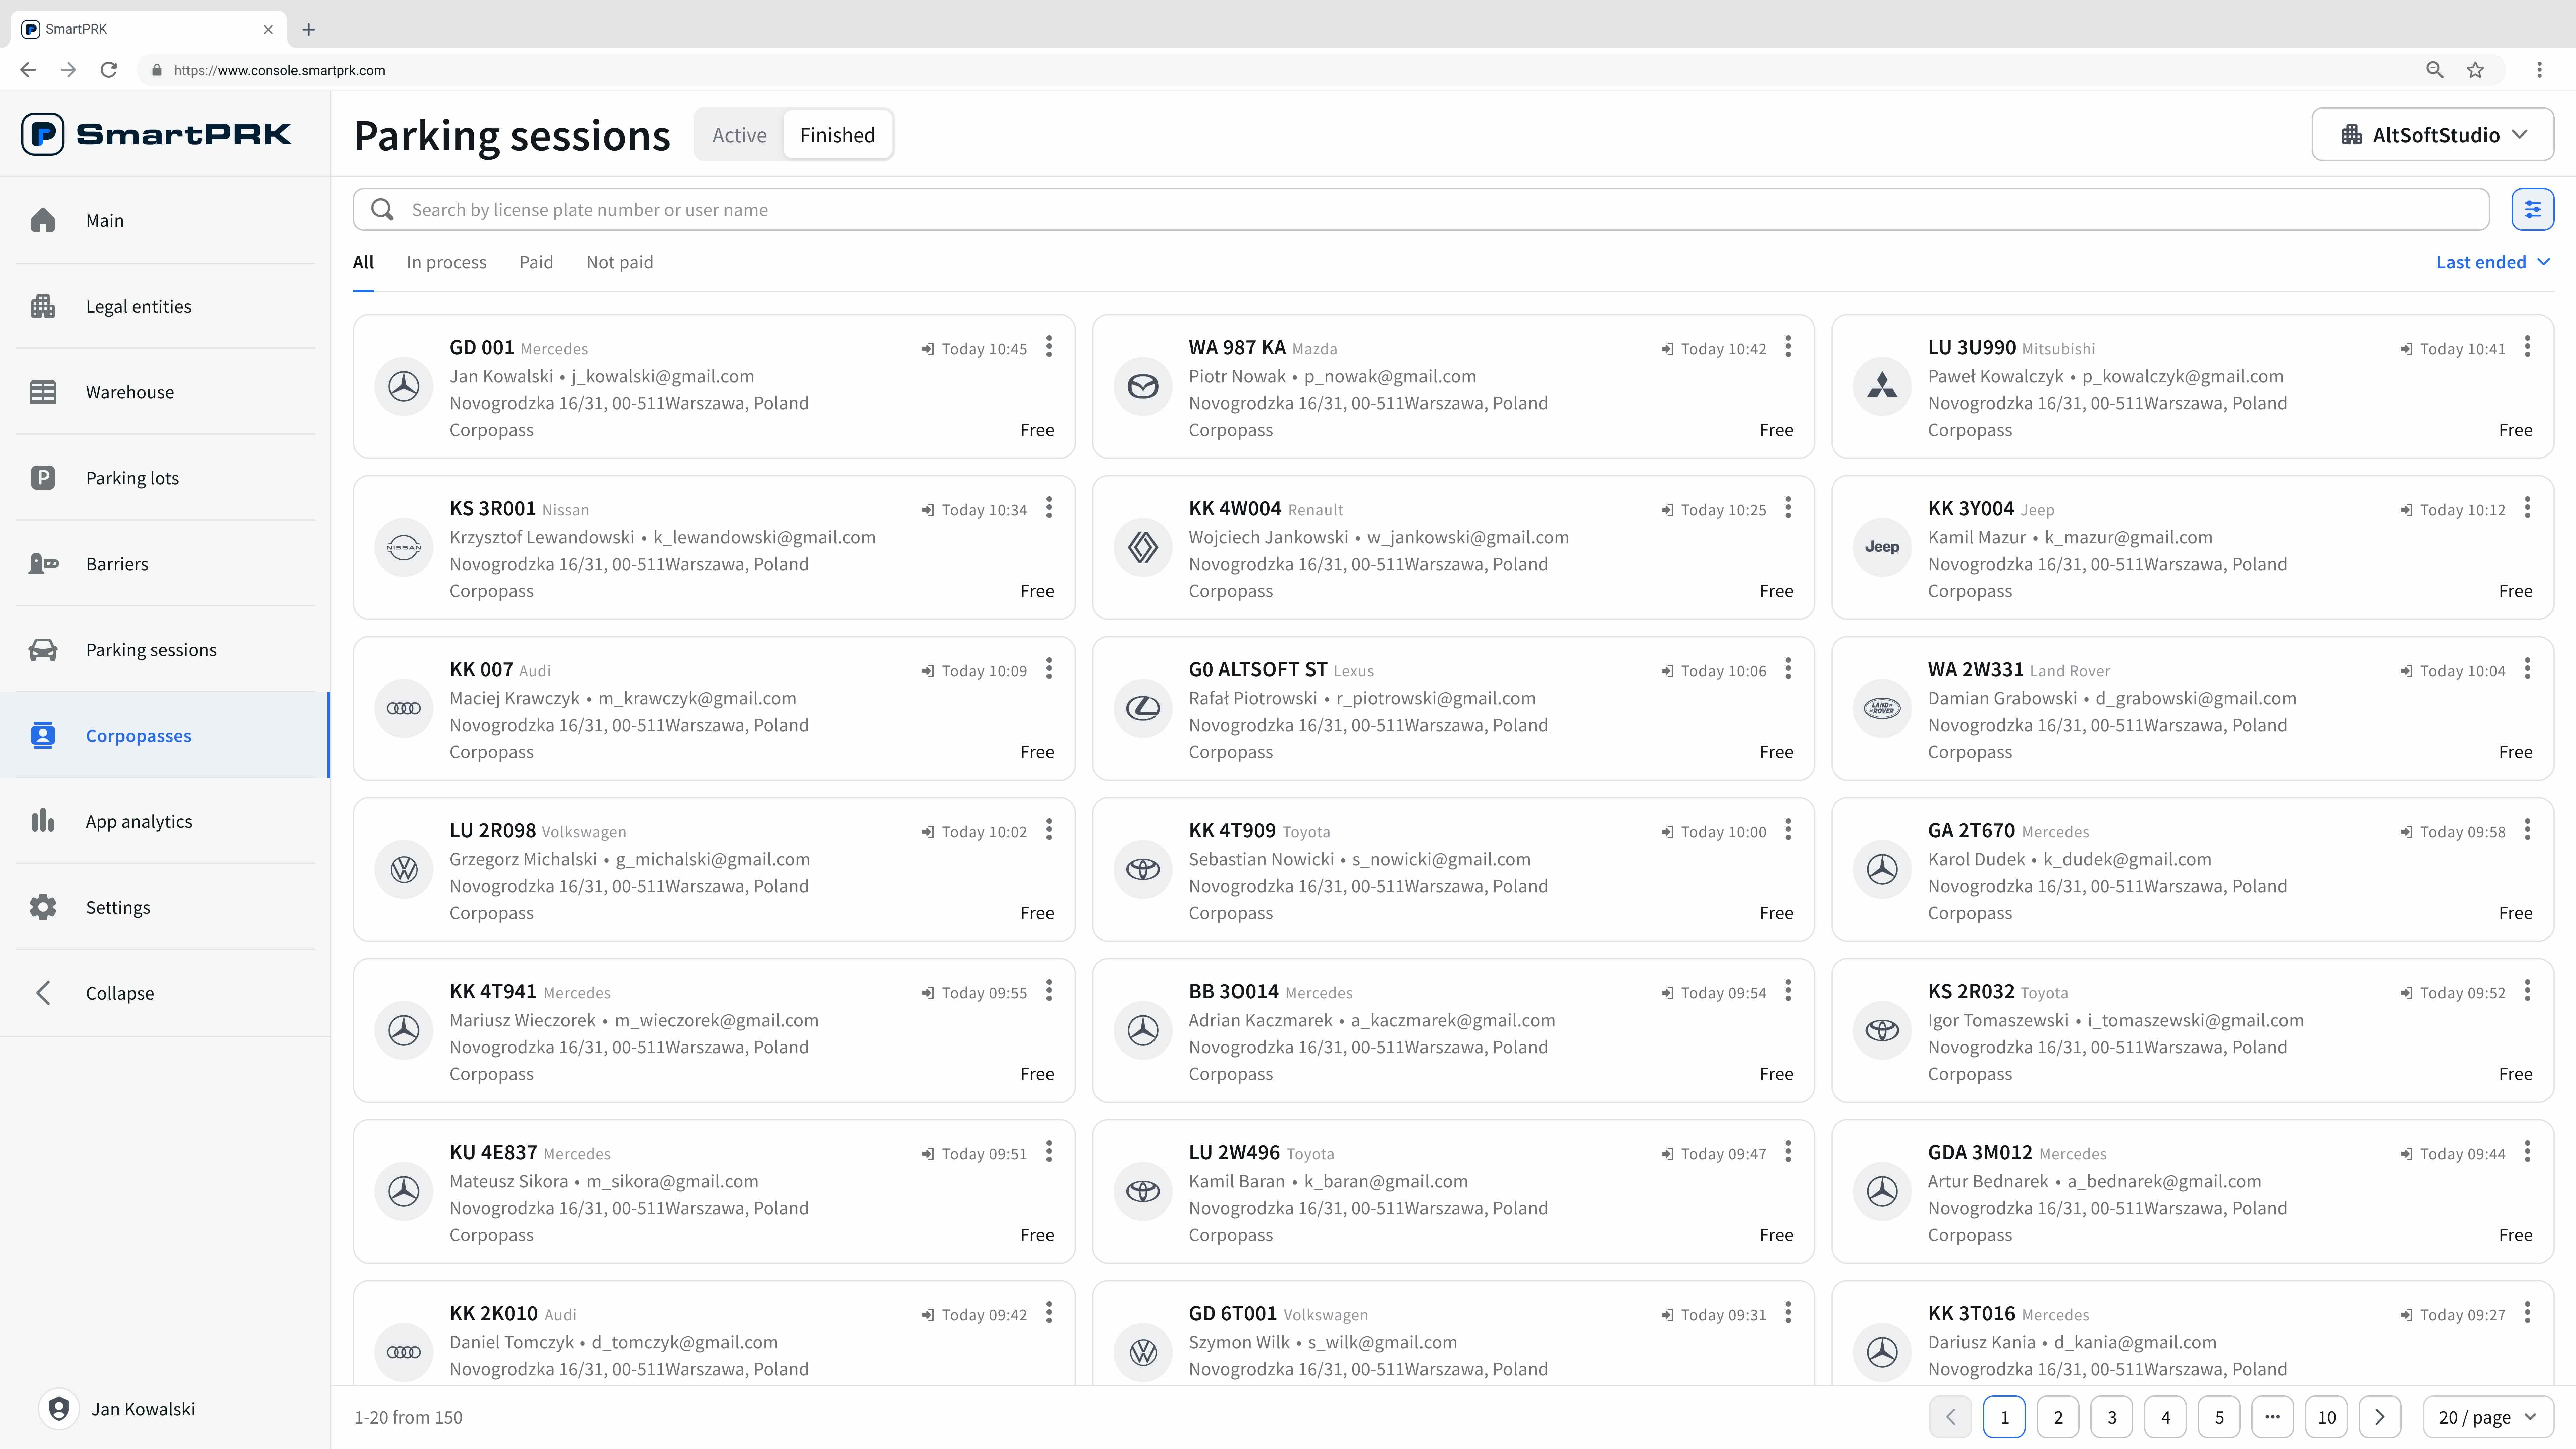Open three-dot menu for GDA 3M012
This screenshot has width=2576, height=1449.
(2527, 1152)
